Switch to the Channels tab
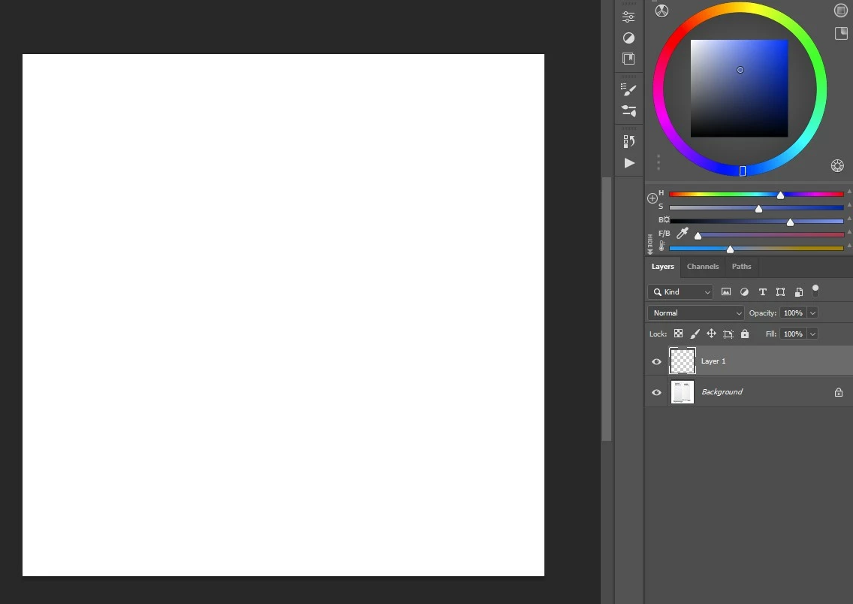The width and height of the screenshot is (853, 604). [x=703, y=267]
